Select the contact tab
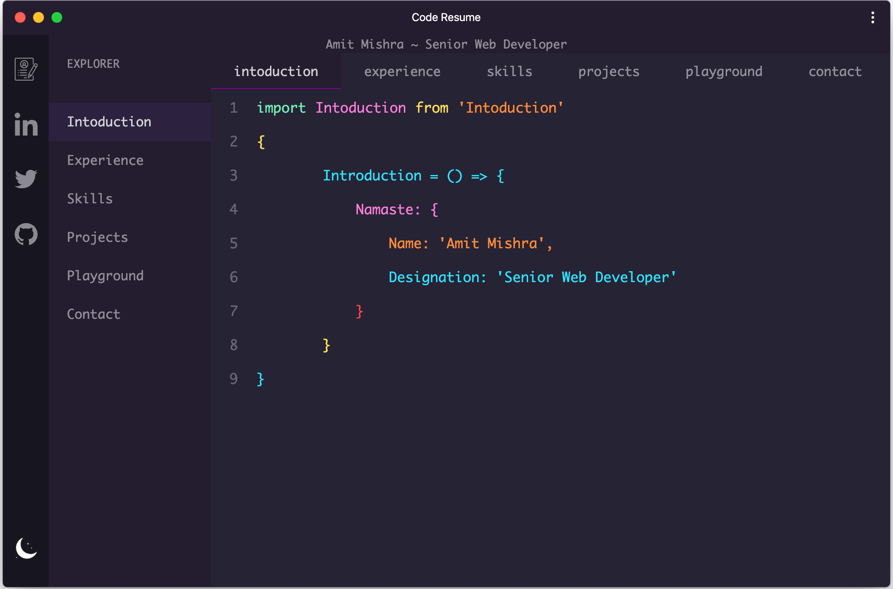Screen dimensions: 893x589 point(835,71)
